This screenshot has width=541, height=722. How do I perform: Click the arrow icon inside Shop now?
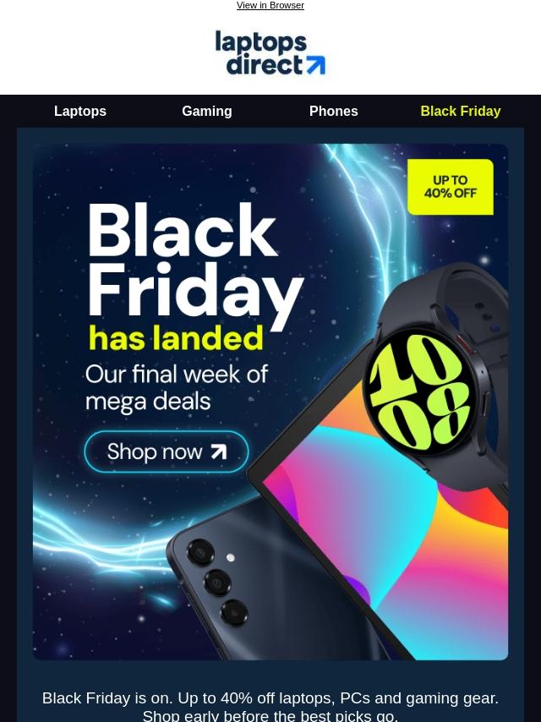219,451
